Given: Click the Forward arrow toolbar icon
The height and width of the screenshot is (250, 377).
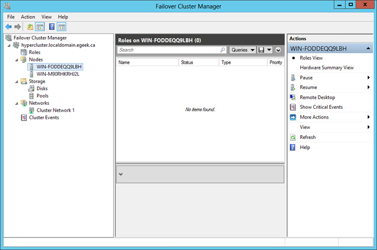Looking at the screenshot, I should point(17,27).
